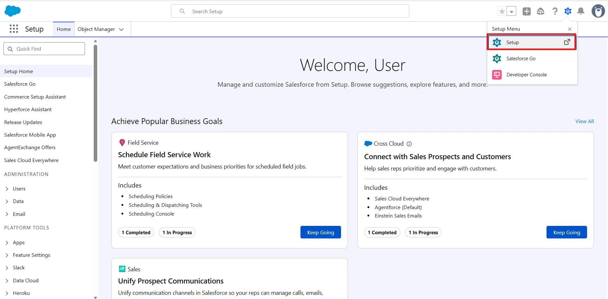
Task: Click the Search Setup magnifier icon
Action: tap(182, 11)
